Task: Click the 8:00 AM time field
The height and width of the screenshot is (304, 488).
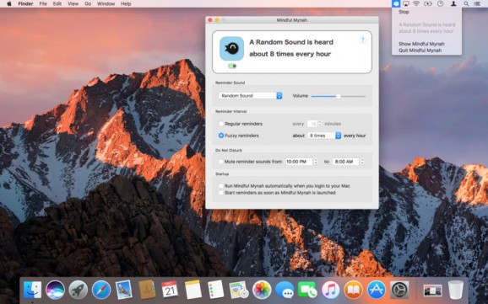Action: 346,162
